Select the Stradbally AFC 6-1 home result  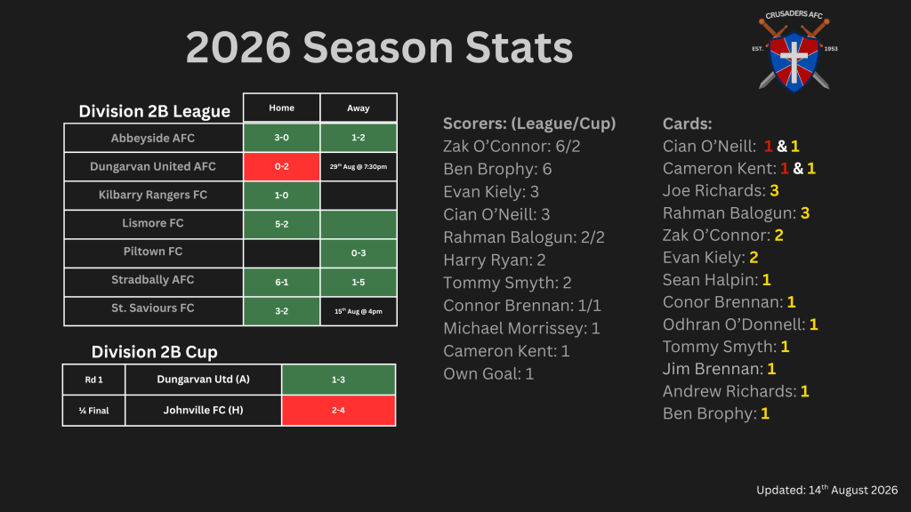pyautogui.click(x=282, y=282)
